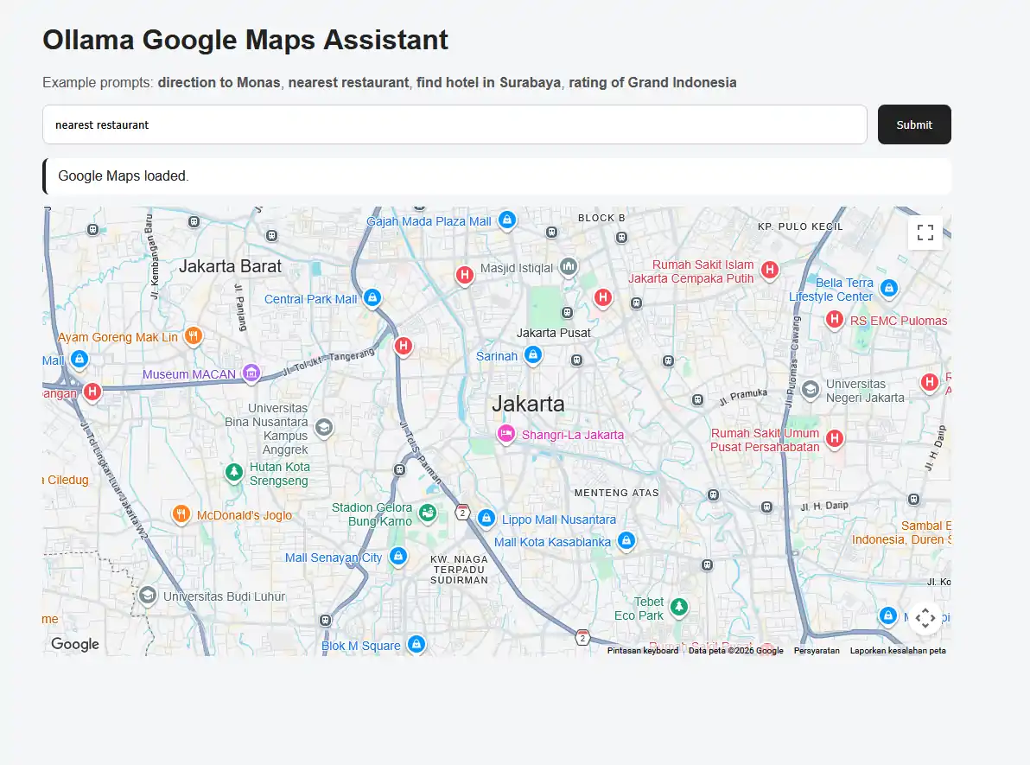Click the hospital pin left of Masjid Istiqlal
Viewport: 1030px width, 765px height.
[464, 275]
